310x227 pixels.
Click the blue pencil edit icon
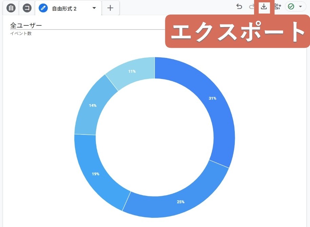pos(43,8)
